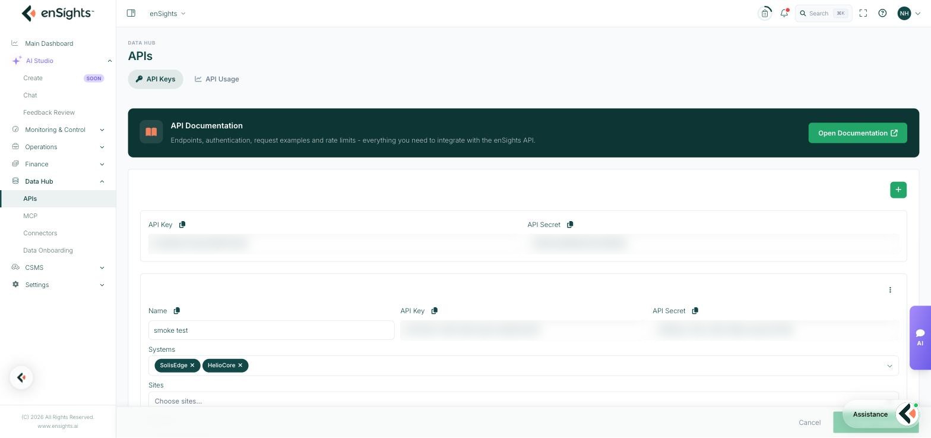Click the Main Dashboard chart icon
Screen dimensions: 931x438
(15, 43)
